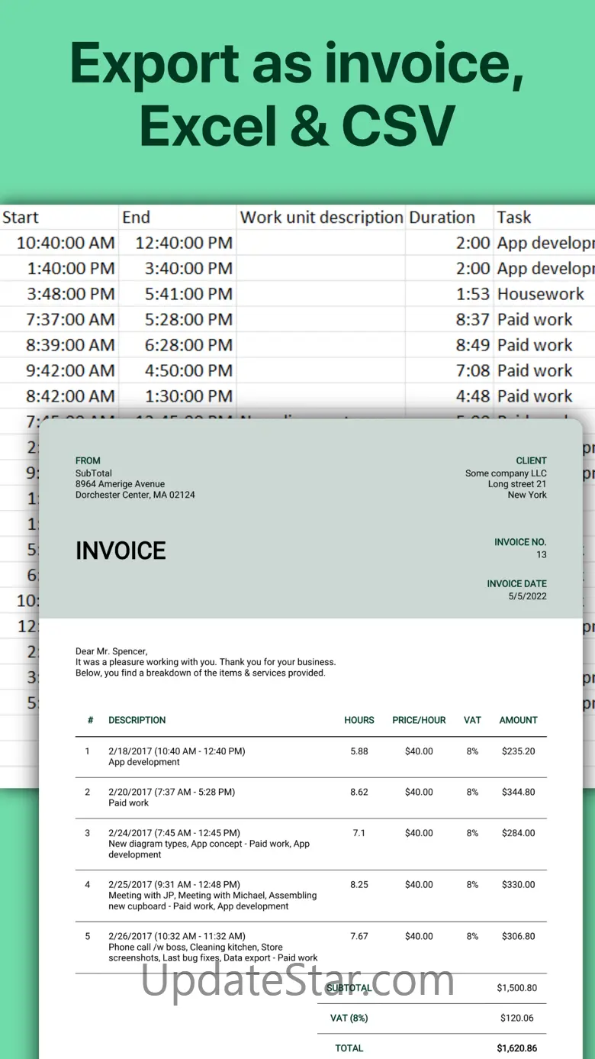Select the 9:42:00 AM start time cell
The width and height of the screenshot is (595, 1059).
(70, 370)
